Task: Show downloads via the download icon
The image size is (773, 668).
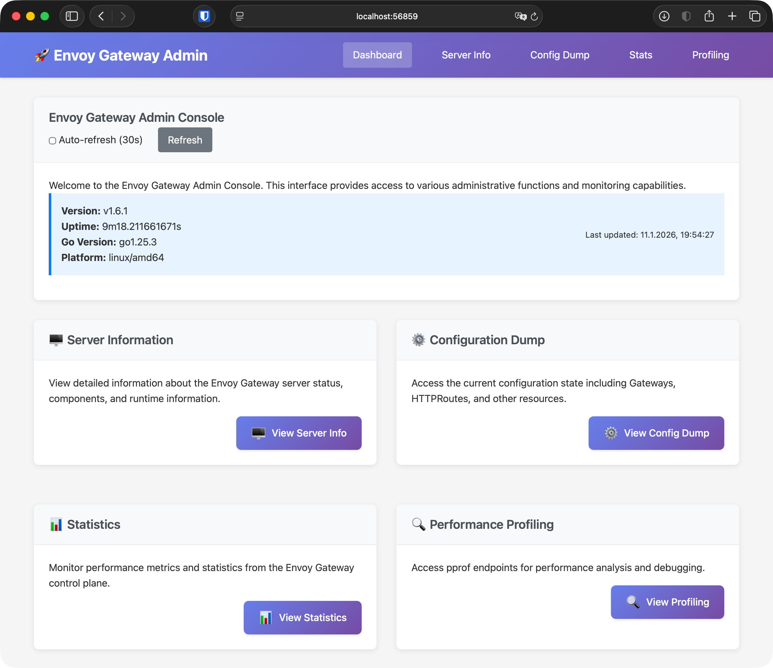Action: click(664, 16)
